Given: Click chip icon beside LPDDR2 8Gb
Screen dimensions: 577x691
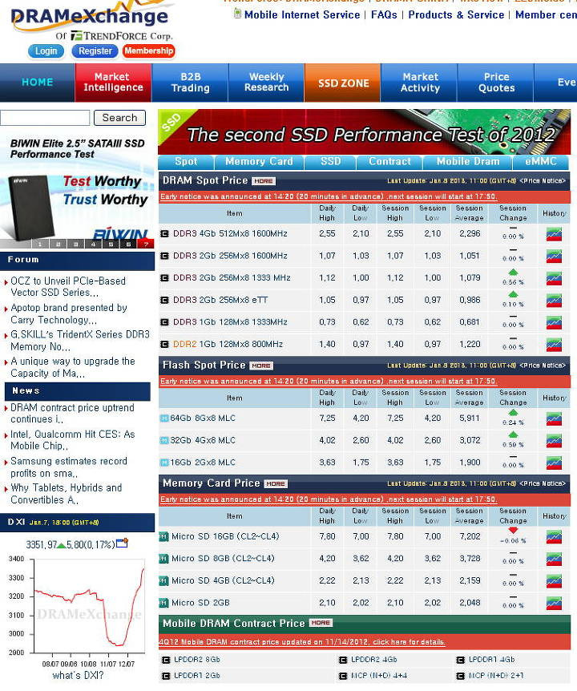Looking at the screenshot, I should [x=166, y=660].
